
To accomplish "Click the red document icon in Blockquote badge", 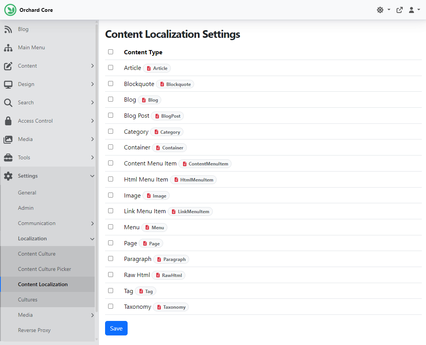I will [162, 84].
